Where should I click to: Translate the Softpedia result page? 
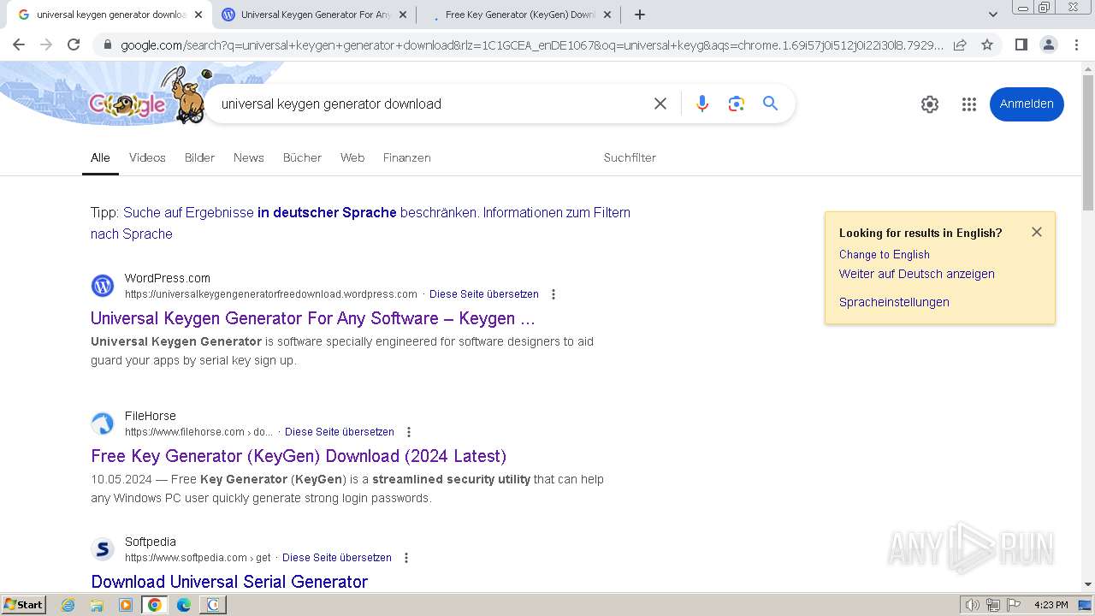tap(337, 558)
